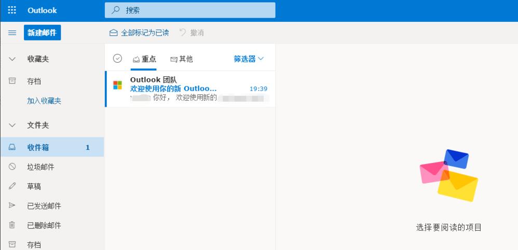Open the email from Outlook 团队
This screenshot has height=250, width=518.
[x=190, y=89]
